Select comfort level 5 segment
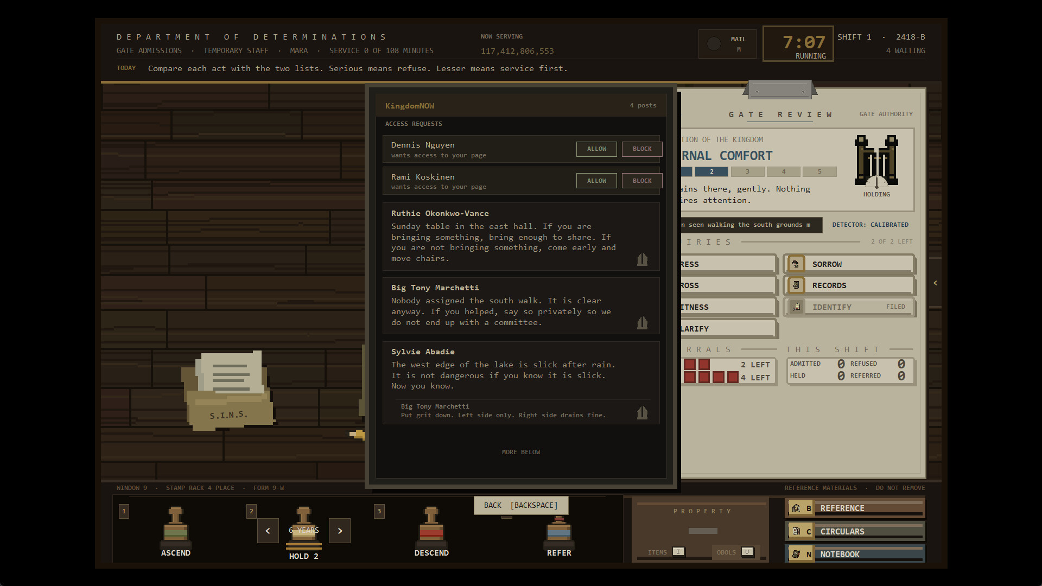The width and height of the screenshot is (1042, 586). coord(819,171)
